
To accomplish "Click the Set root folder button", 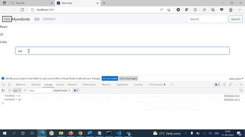I will tap(110, 78).
